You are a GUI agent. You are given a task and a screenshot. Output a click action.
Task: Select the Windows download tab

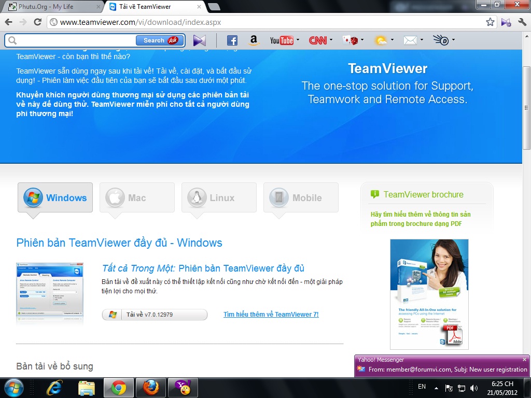tap(55, 197)
